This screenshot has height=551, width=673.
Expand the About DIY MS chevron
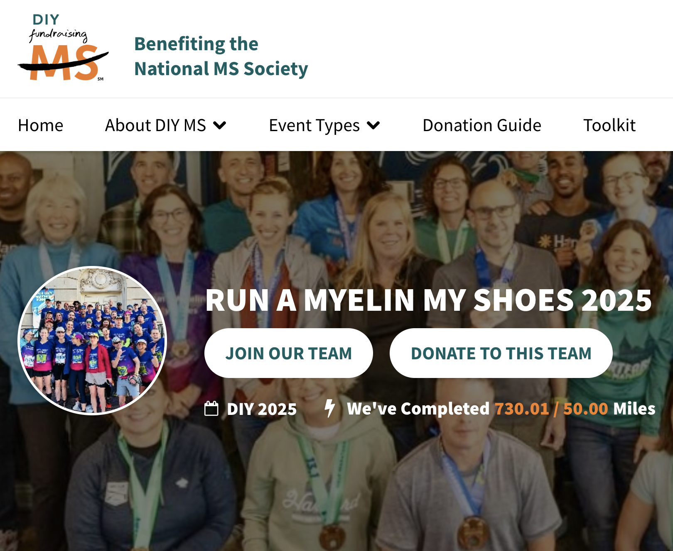click(220, 125)
